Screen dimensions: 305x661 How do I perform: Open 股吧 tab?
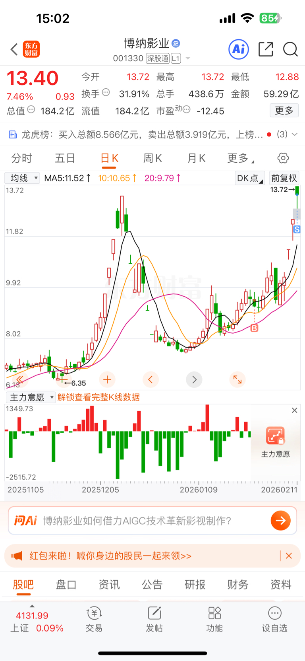(x=23, y=585)
